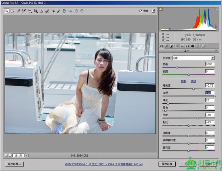Expand the 白平衡 white balance dropdown

pos(212,58)
